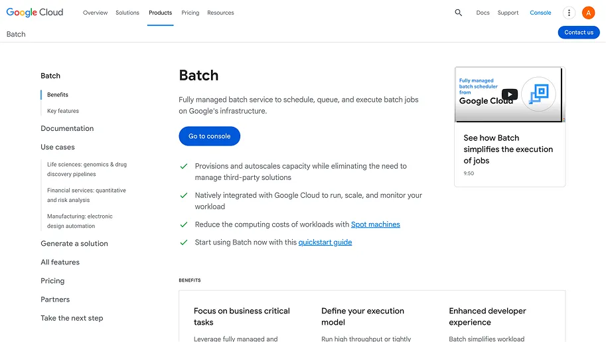Open the quickstart guide link
The width and height of the screenshot is (606, 342).
point(325,242)
